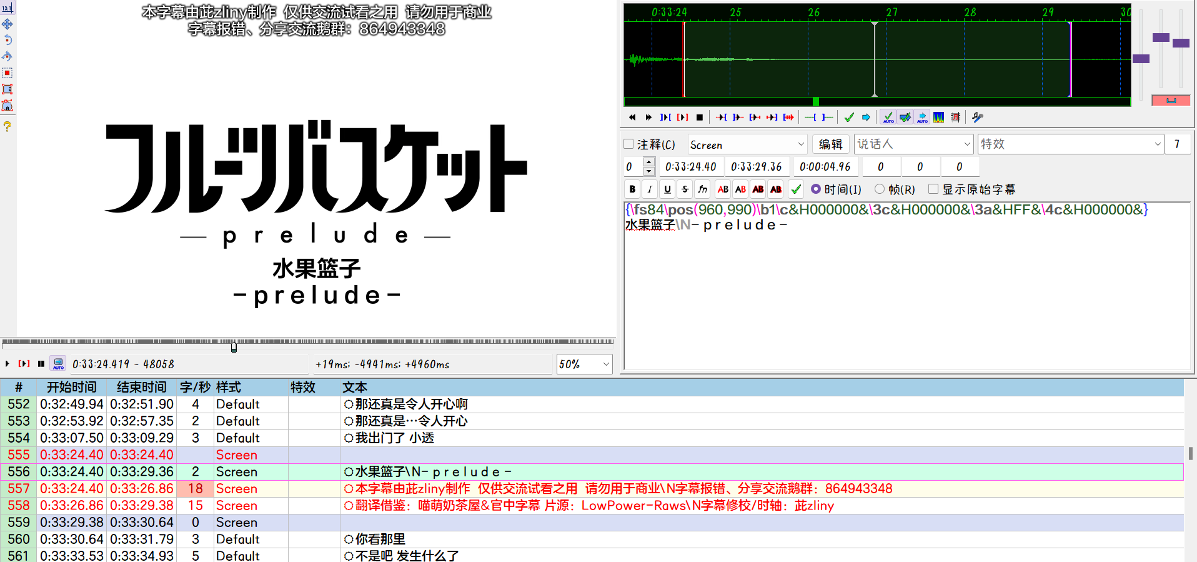Select the scale subtitle tool
This screenshot has height=562, width=1197.
pyautogui.click(x=7, y=73)
